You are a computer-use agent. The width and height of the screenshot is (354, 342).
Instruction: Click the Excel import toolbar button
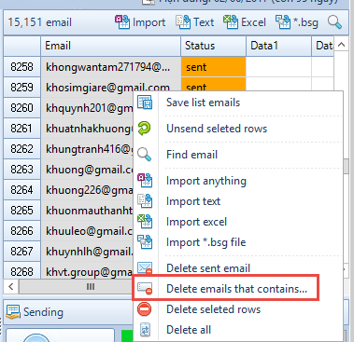pos(245,22)
